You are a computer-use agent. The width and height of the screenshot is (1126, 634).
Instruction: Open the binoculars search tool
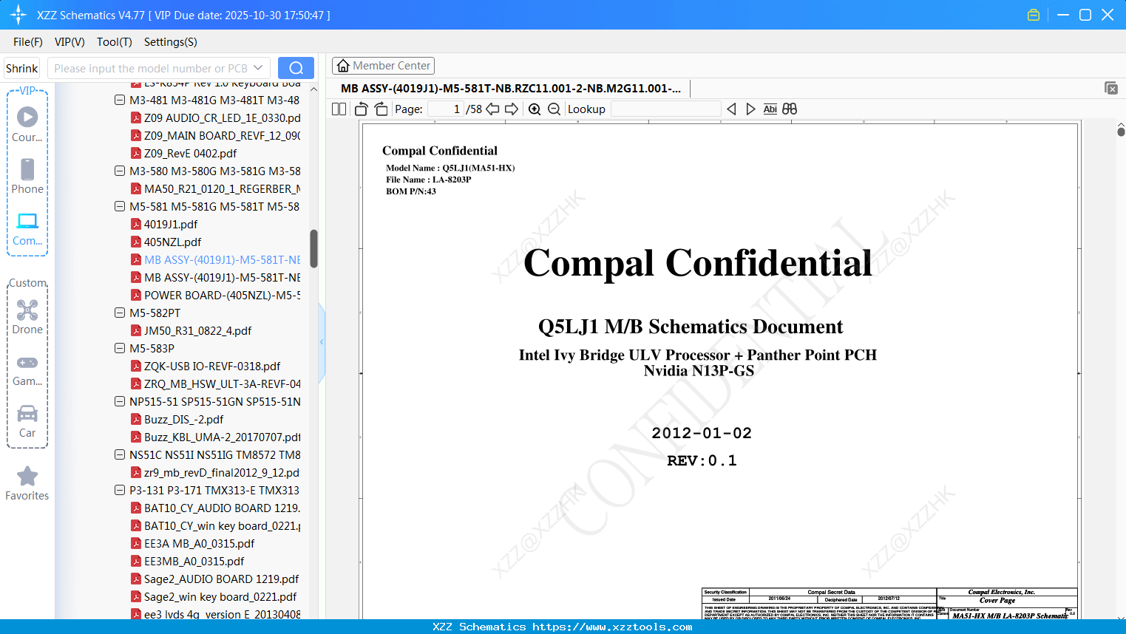point(790,109)
